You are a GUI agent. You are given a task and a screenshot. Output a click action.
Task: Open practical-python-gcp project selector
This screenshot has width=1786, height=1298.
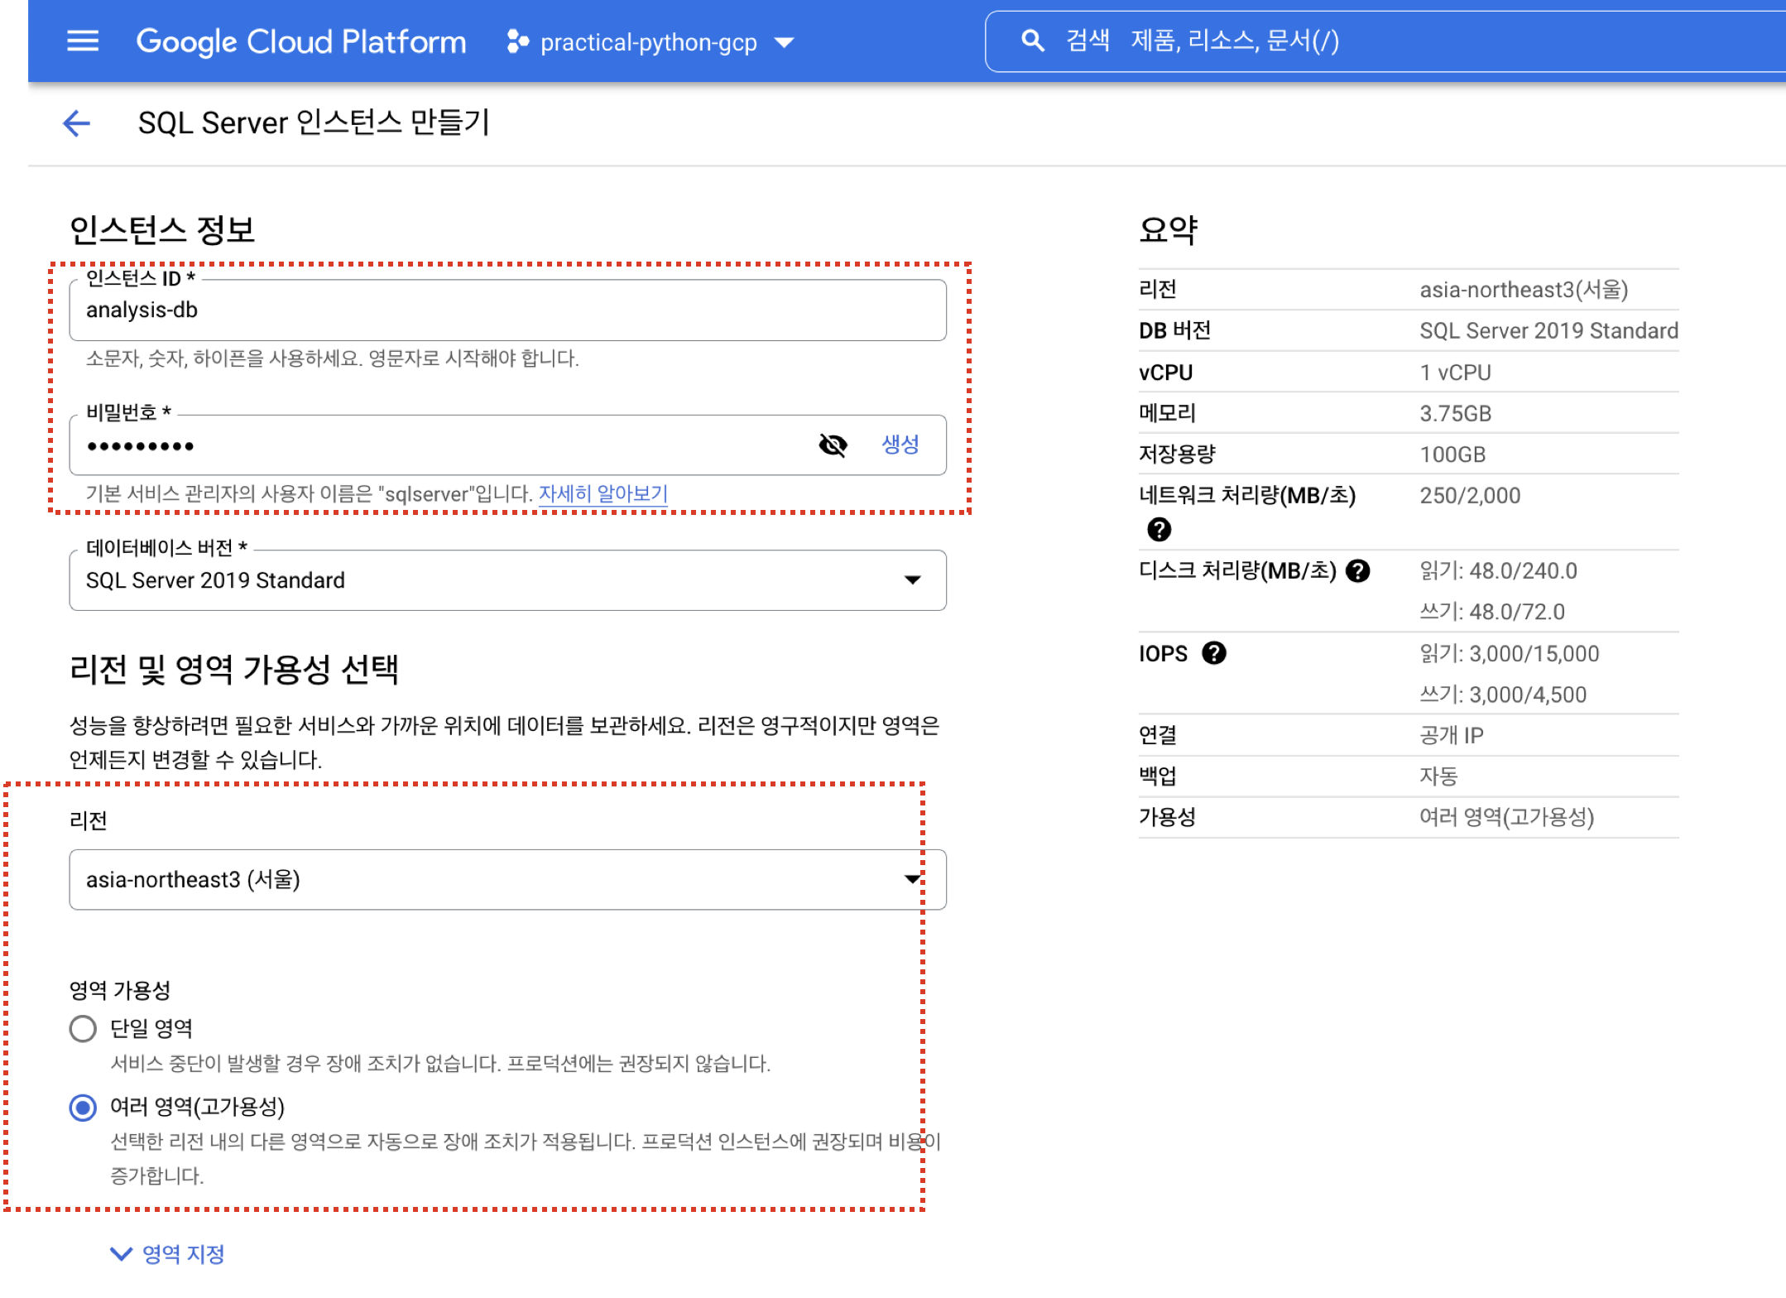pos(651,42)
